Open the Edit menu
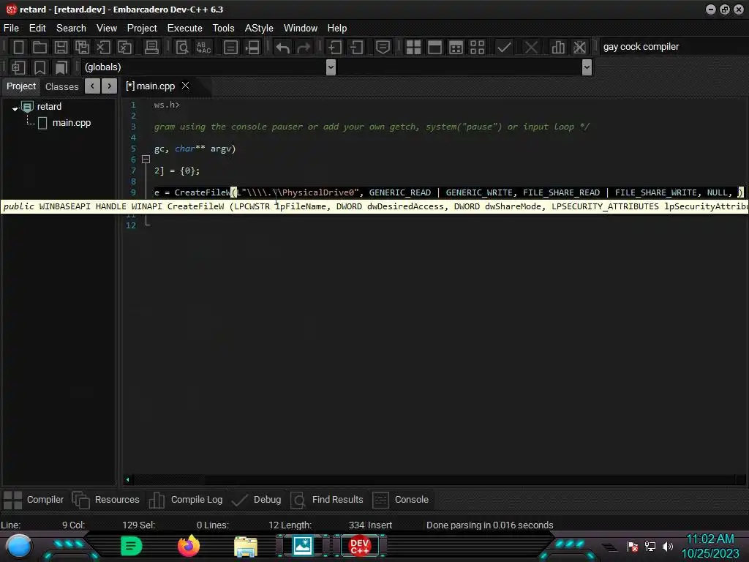The image size is (749, 562). 37,29
